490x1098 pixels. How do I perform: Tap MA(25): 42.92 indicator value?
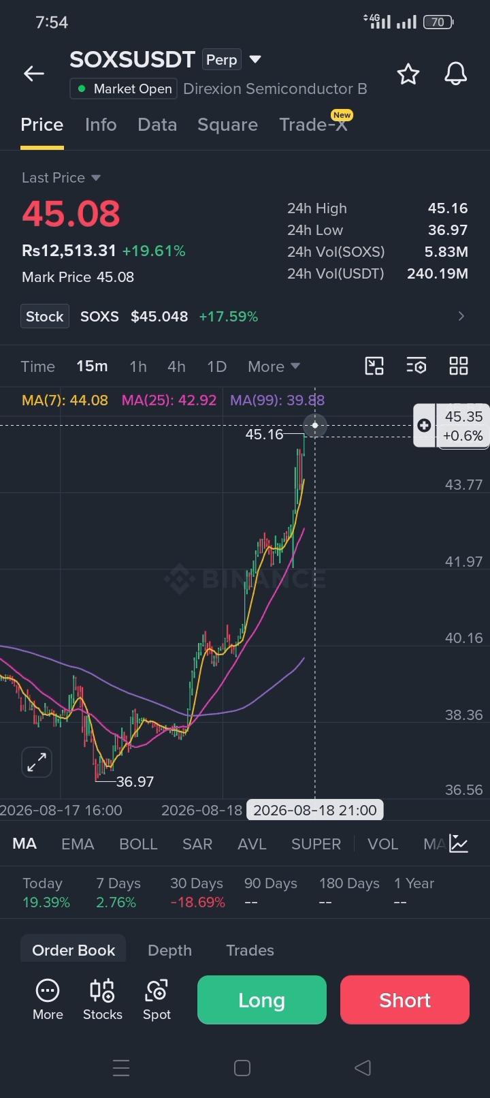click(x=169, y=401)
